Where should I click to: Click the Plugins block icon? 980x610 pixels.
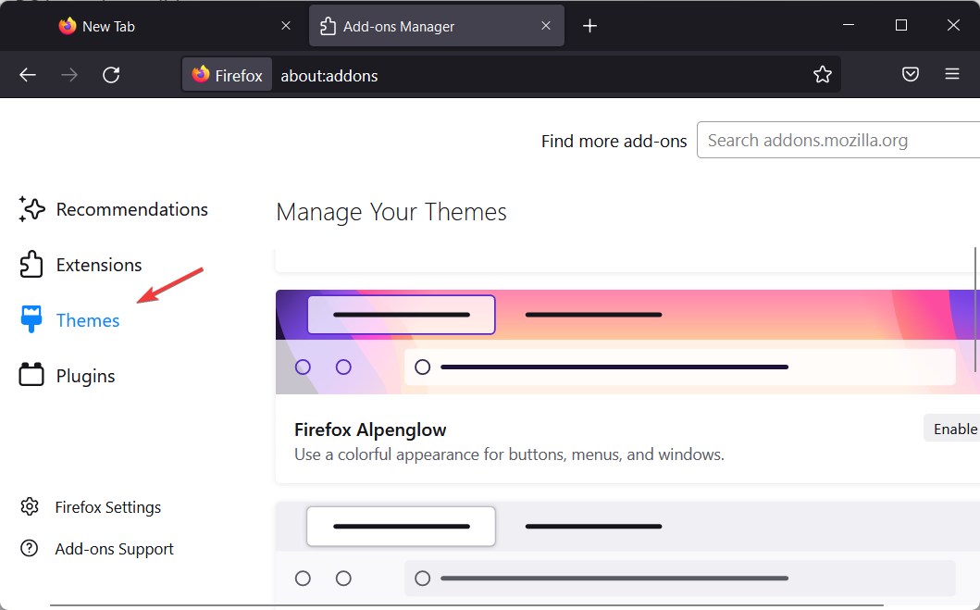[x=31, y=375]
